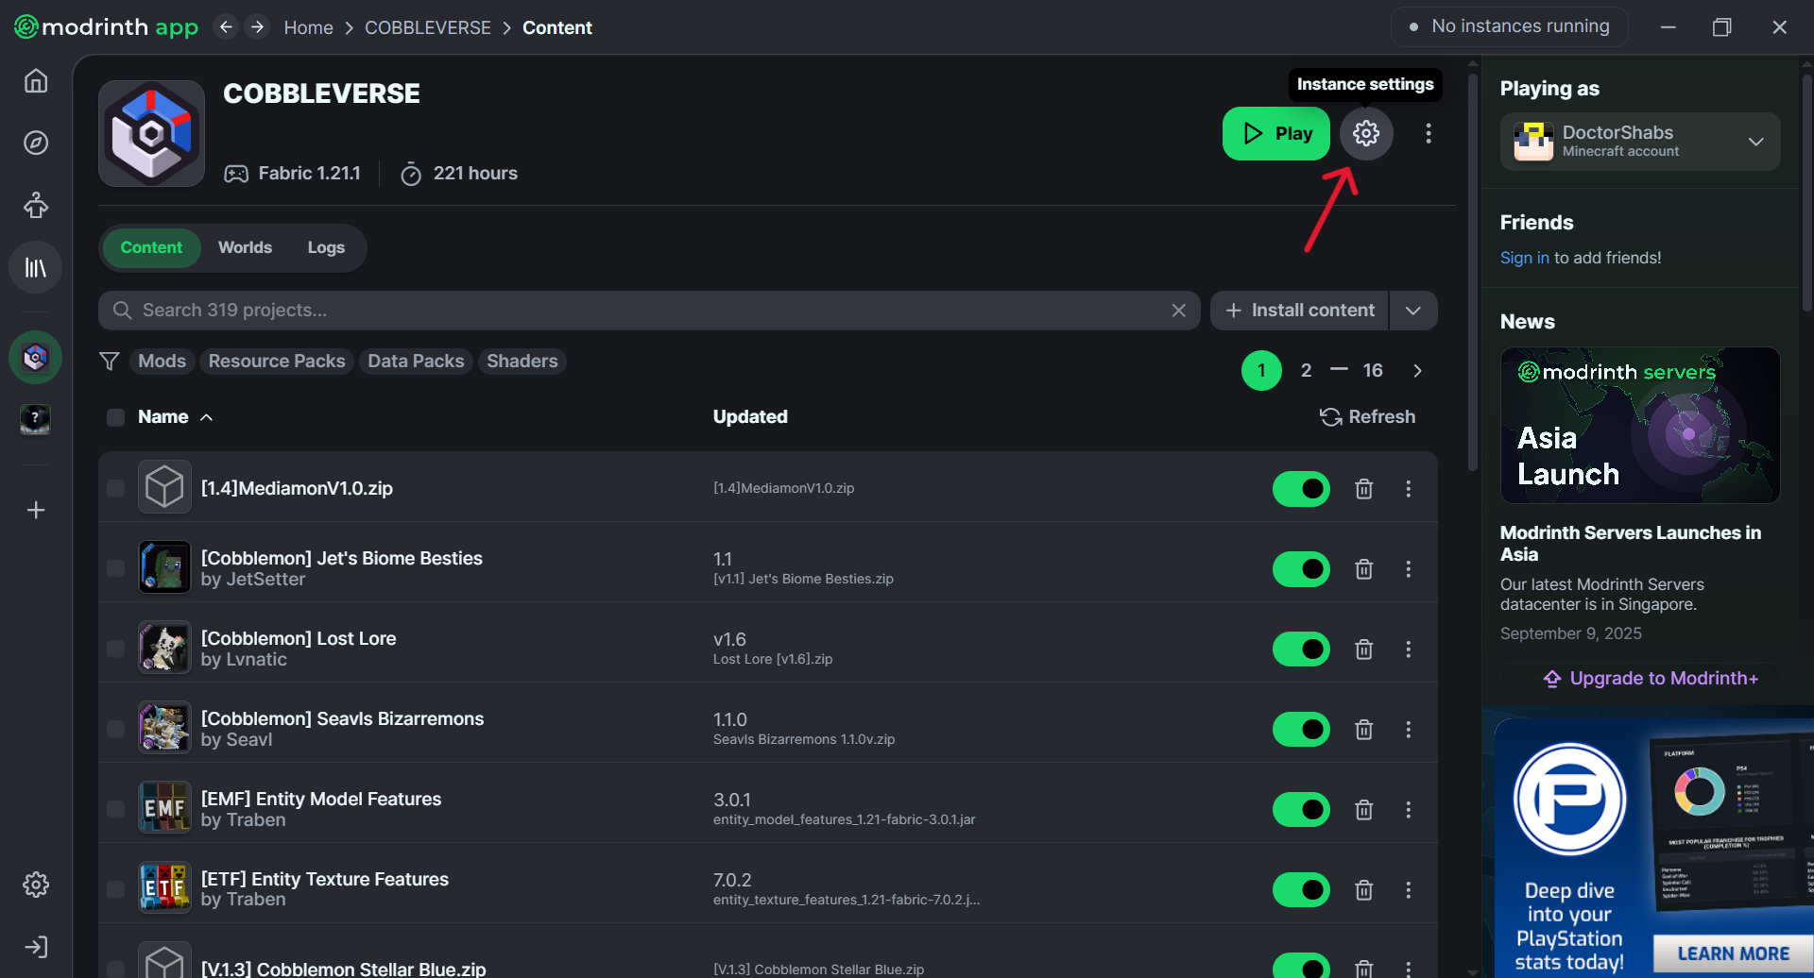Open the Skins icon in sidebar

[36, 205]
